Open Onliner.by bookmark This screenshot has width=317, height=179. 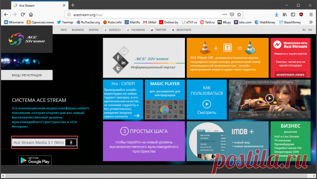coord(169,22)
